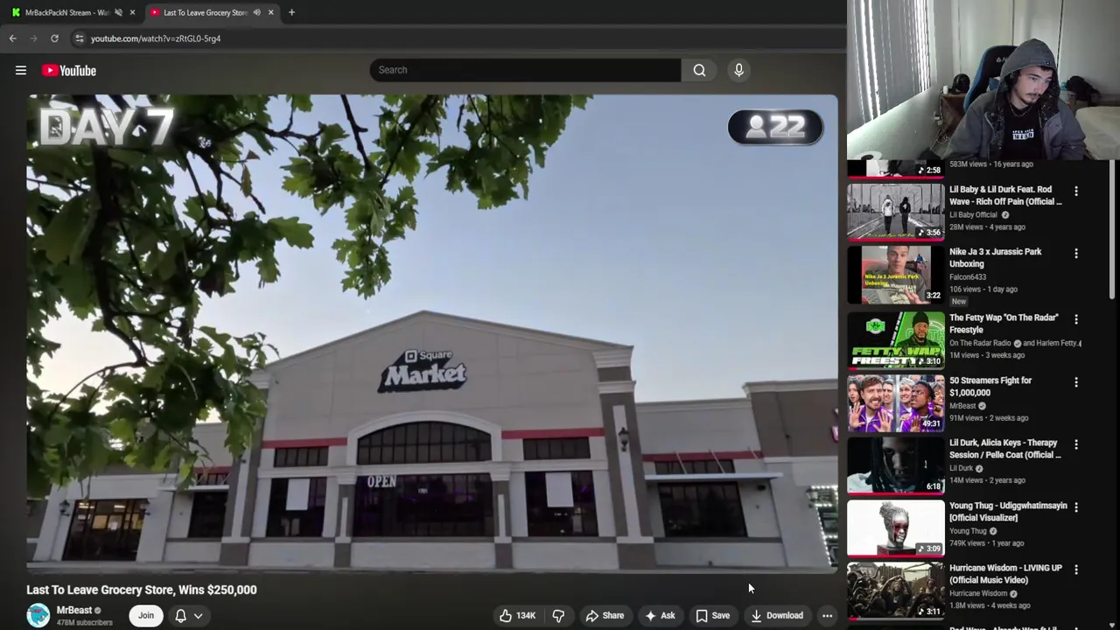The image size is (1120, 630).
Task: Open the notification bell dropdown
Action: coord(189,616)
